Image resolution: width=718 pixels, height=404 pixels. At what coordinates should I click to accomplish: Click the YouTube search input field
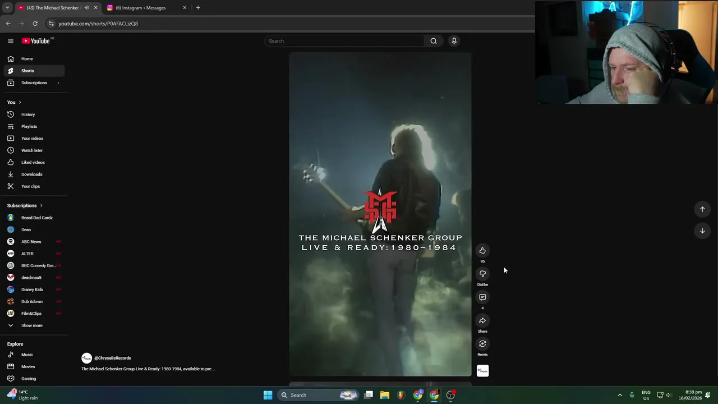[344, 41]
